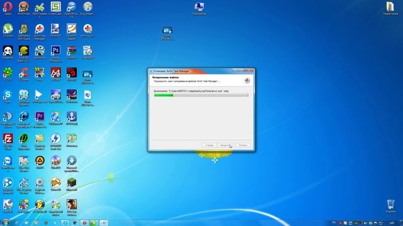Click the taskbar clock
The image size is (403, 226).
(392, 223)
